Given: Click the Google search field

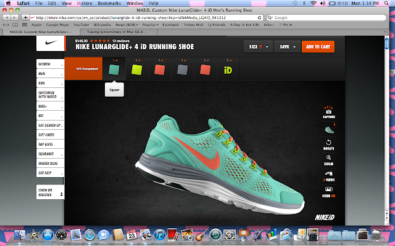Looking at the screenshot, I should tap(326, 18).
